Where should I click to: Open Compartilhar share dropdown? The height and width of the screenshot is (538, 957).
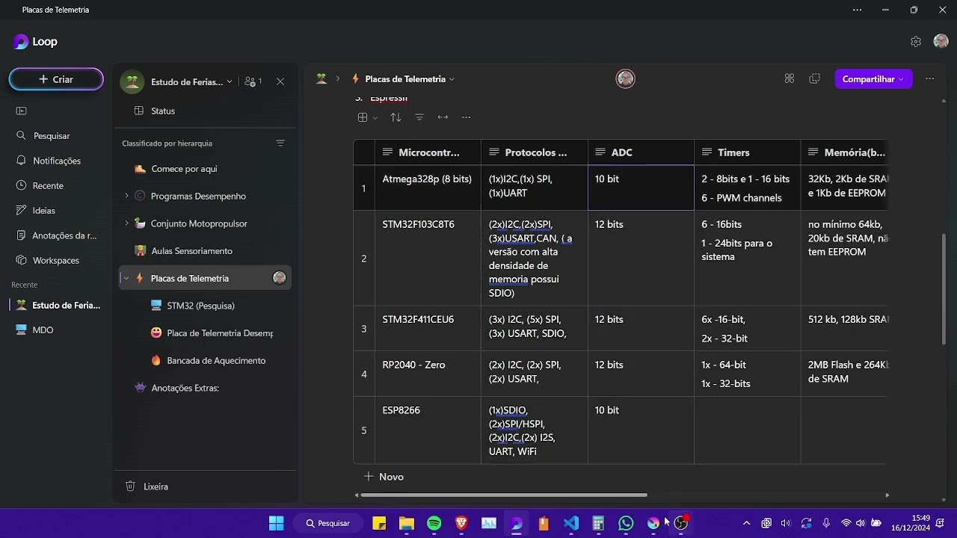[873, 78]
